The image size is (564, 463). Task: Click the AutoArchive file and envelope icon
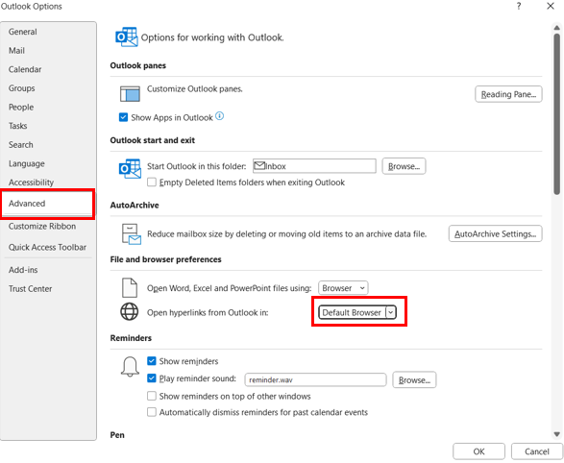point(132,234)
